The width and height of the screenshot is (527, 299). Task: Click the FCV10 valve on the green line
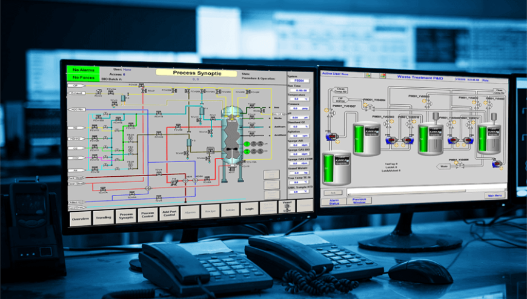click(x=131, y=124)
